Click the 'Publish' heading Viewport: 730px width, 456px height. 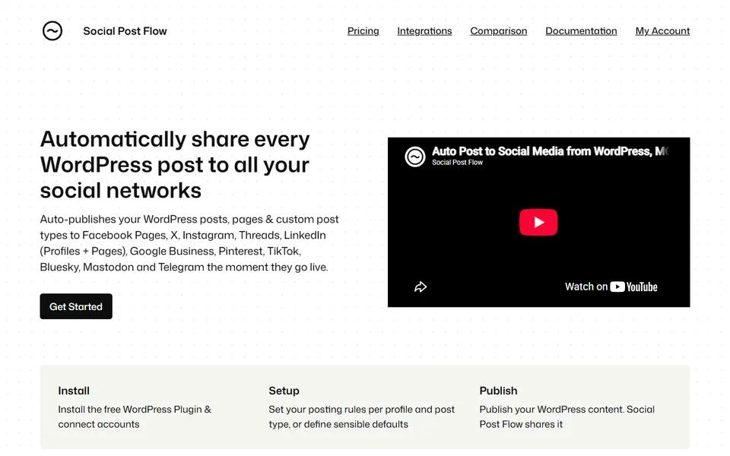tap(498, 391)
